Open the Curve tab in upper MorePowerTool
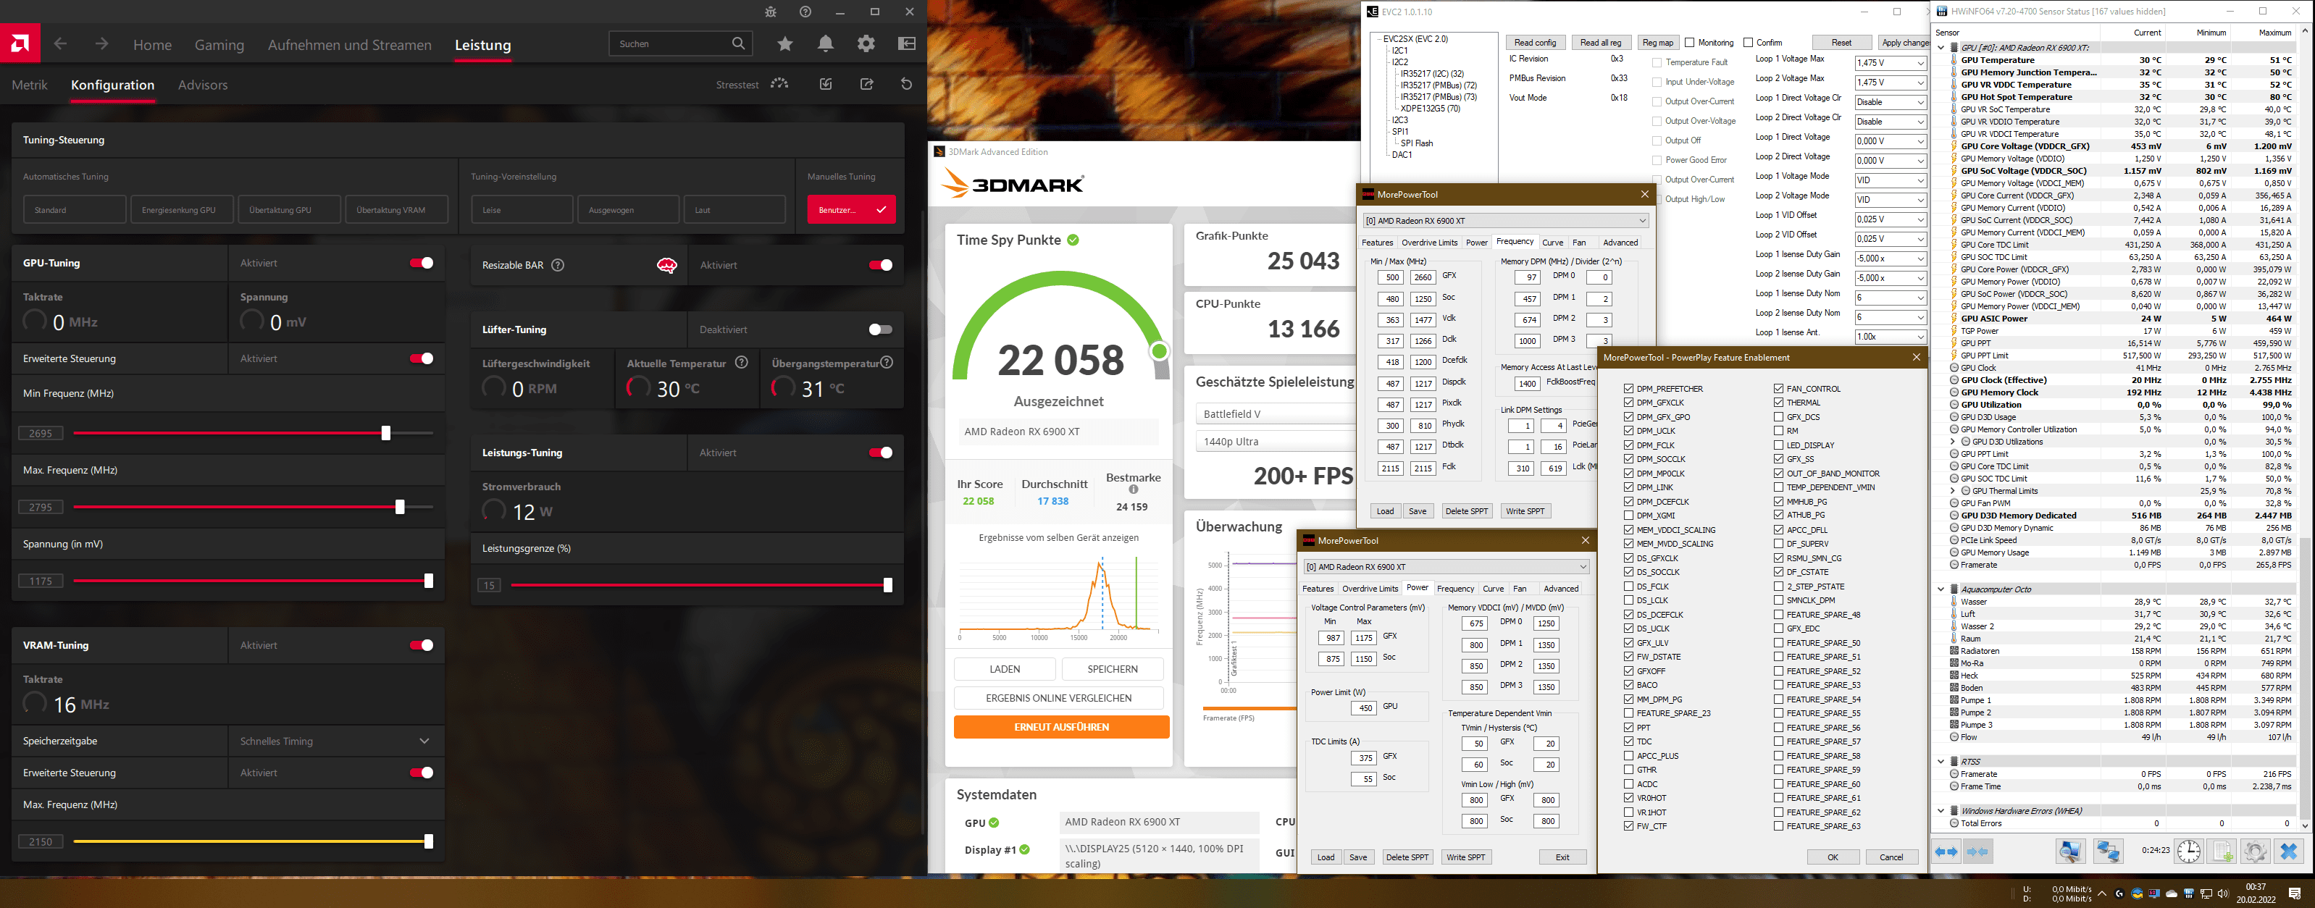This screenshot has width=2315, height=908. [x=1552, y=243]
